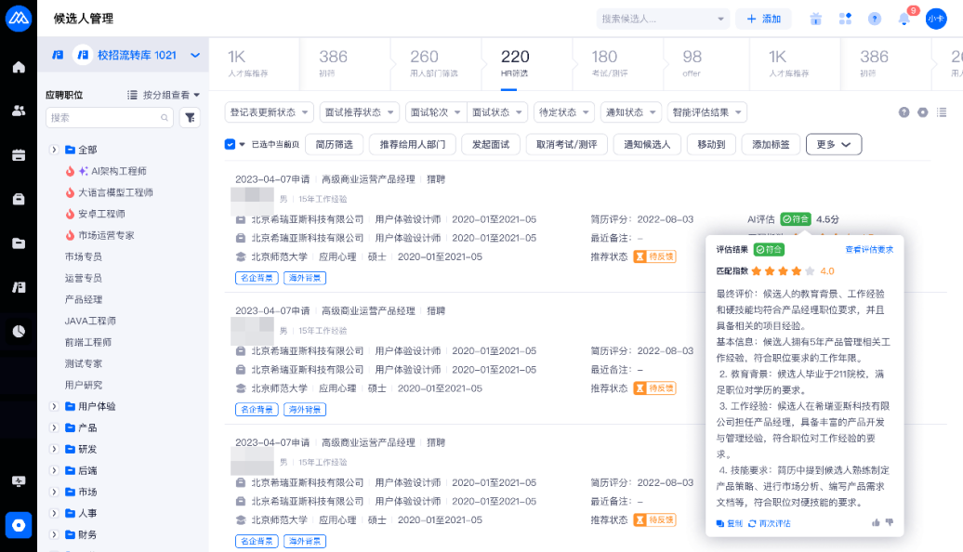The height and width of the screenshot is (552, 963).
Task: Click the funnel filter icon beside position search
Action: 190,118
